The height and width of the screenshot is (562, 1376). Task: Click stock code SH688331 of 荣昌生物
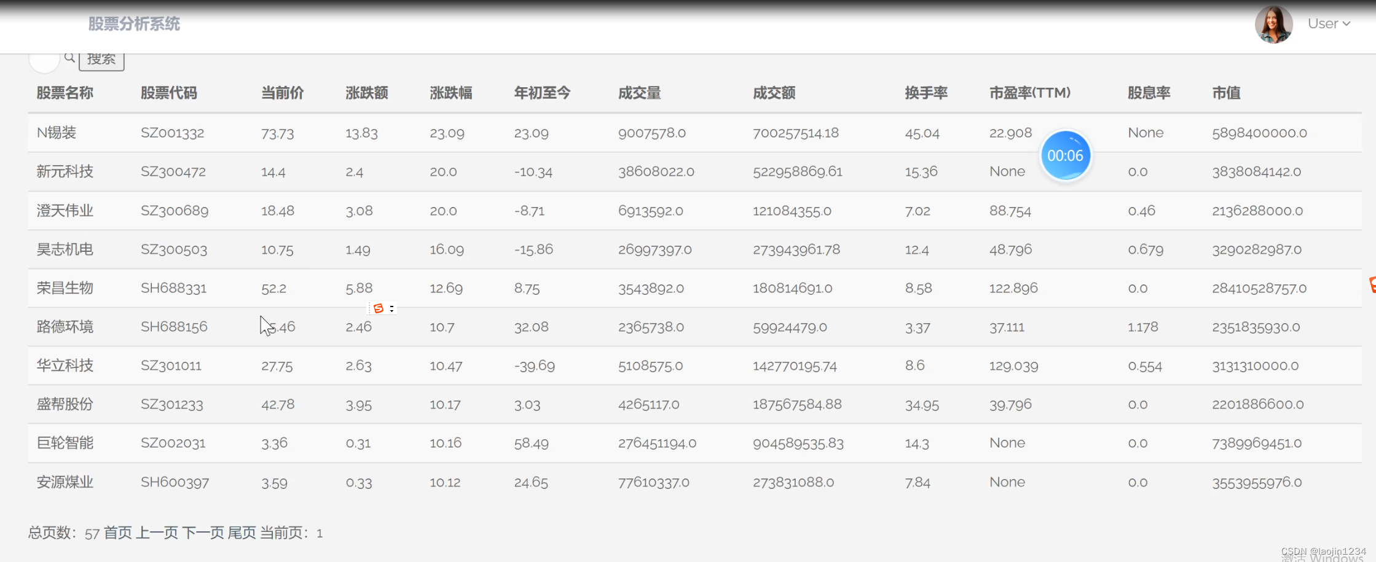tap(173, 288)
